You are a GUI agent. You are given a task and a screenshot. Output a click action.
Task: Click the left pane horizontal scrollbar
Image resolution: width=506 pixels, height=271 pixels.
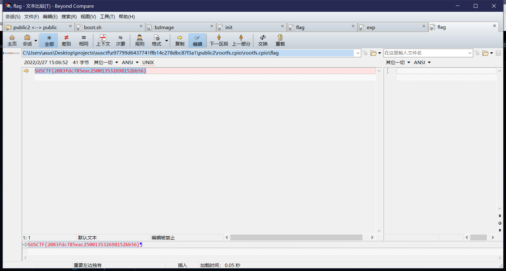point(296,238)
